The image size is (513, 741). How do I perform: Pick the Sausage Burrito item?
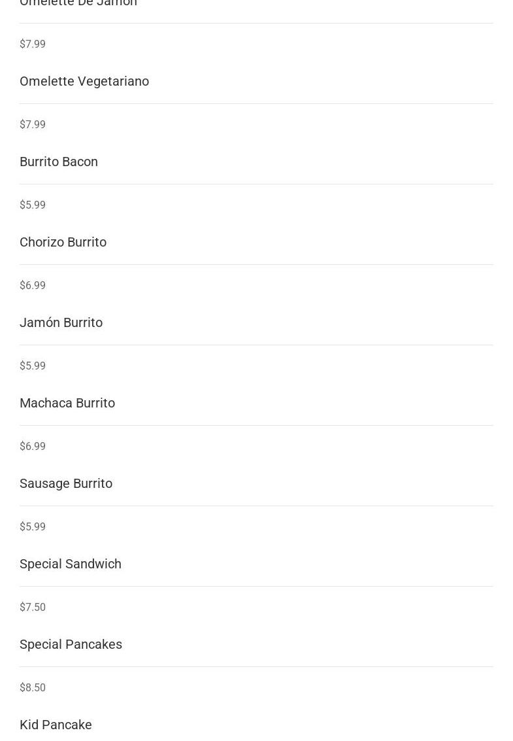(x=66, y=483)
